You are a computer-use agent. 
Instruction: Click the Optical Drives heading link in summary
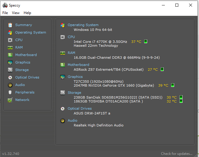coord(80,108)
